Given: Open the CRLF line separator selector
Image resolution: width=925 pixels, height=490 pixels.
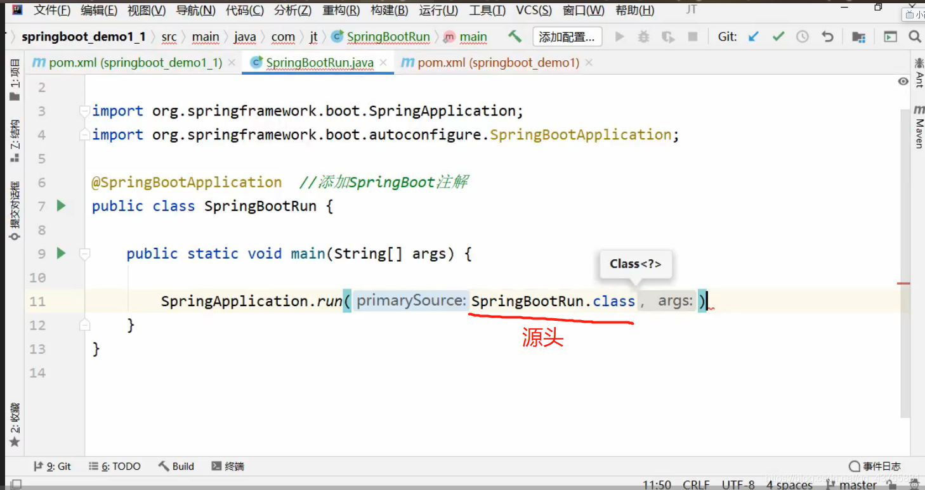Looking at the screenshot, I should point(696,484).
